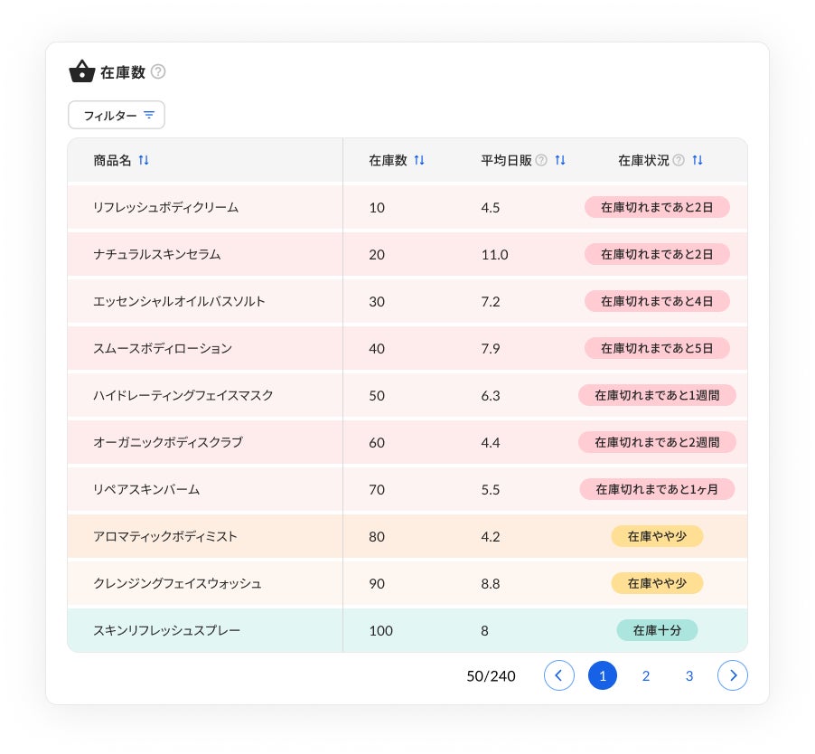This screenshot has width=815, height=754.
Task: Click average daily sales 6.3 value
Action: point(491,396)
